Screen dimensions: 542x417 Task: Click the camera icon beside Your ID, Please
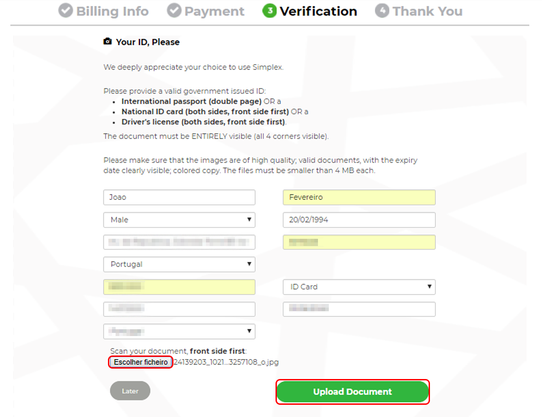(x=107, y=42)
